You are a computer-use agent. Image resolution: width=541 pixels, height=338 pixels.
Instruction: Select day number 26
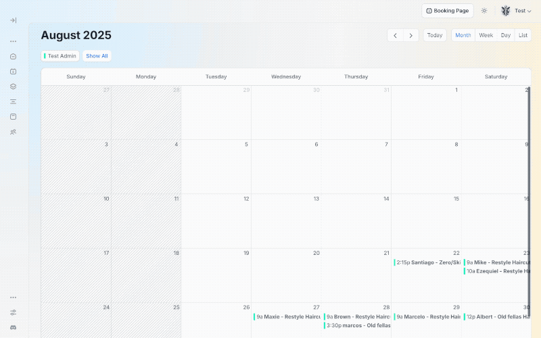pos(246,308)
